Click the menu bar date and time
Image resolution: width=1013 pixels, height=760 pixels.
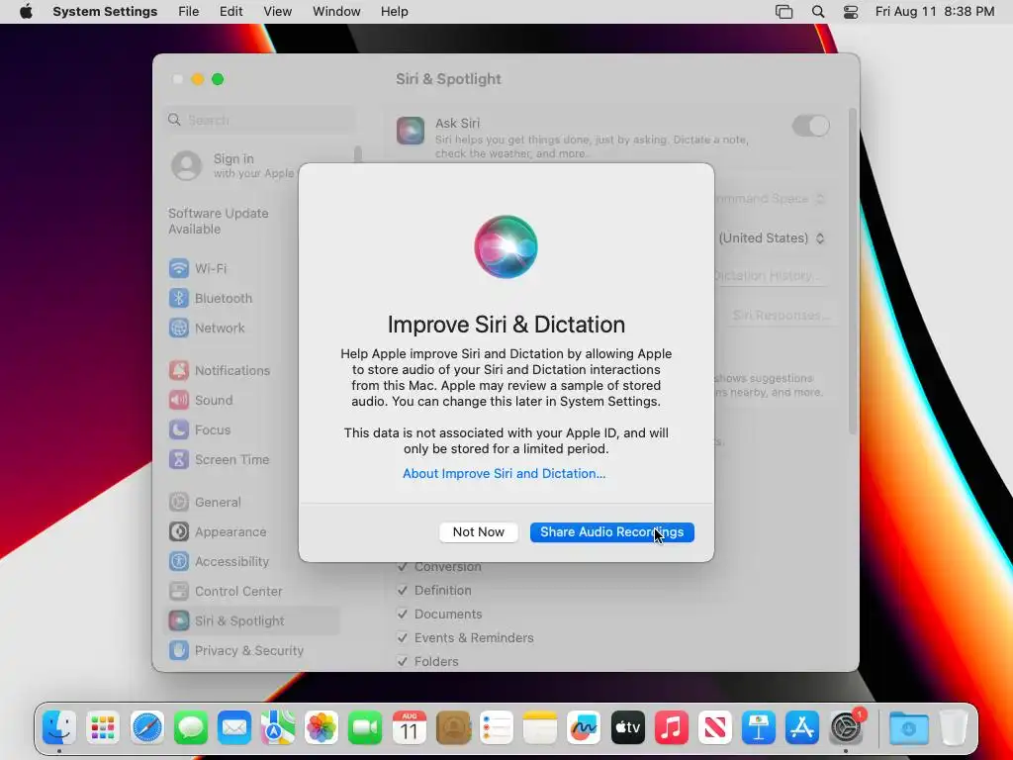pyautogui.click(x=935, y=12)
